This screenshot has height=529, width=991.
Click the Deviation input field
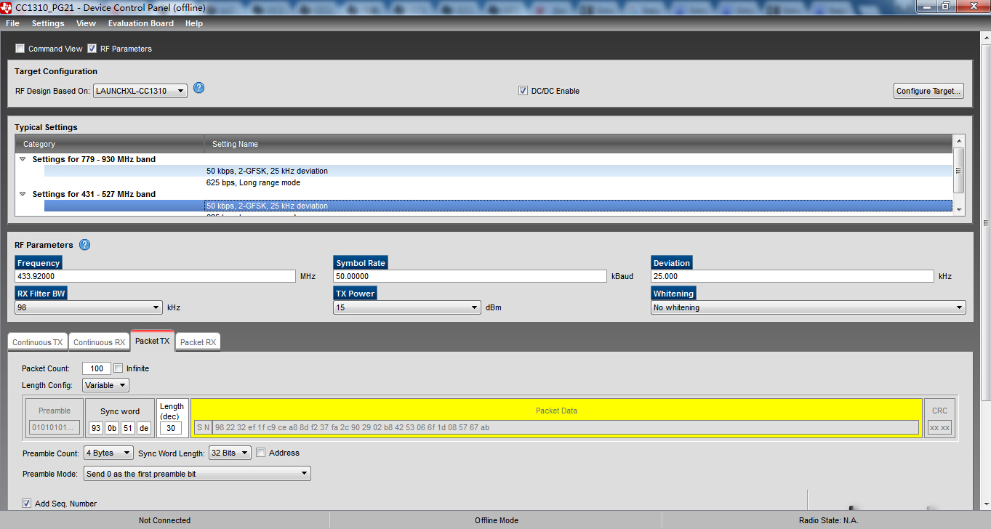pyautogui.click(x=792, y=276)
